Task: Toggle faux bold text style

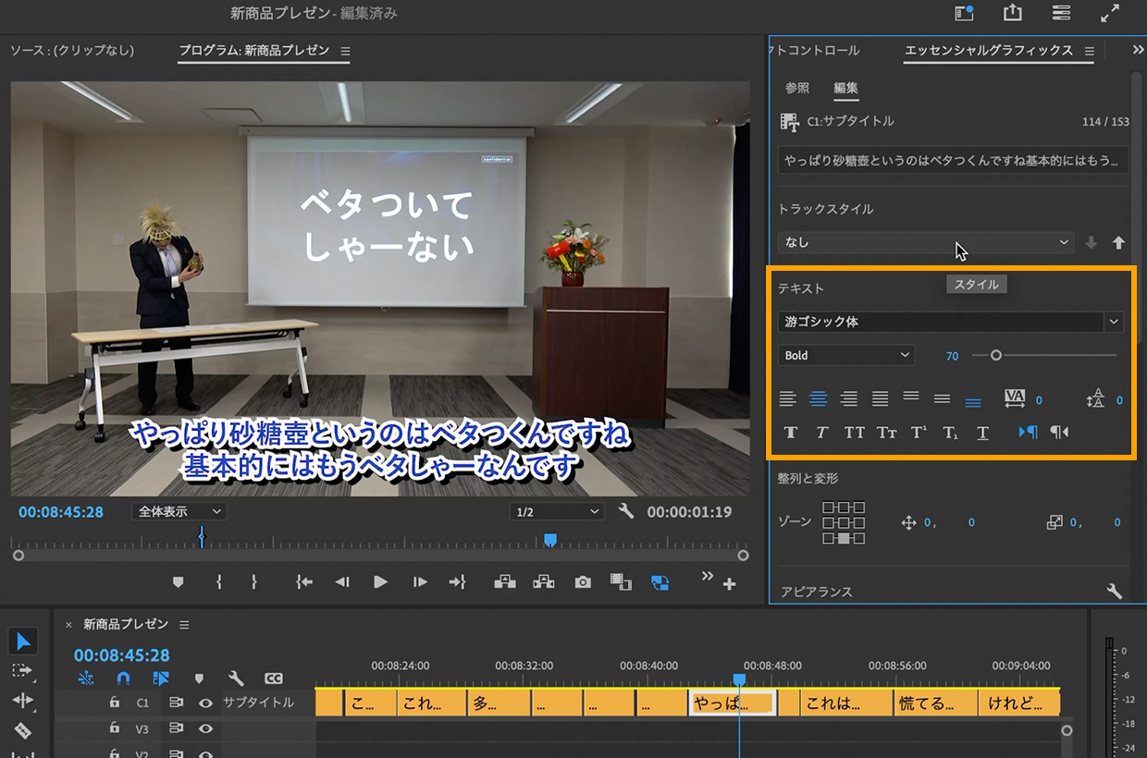Action: [x=791, y=433]
